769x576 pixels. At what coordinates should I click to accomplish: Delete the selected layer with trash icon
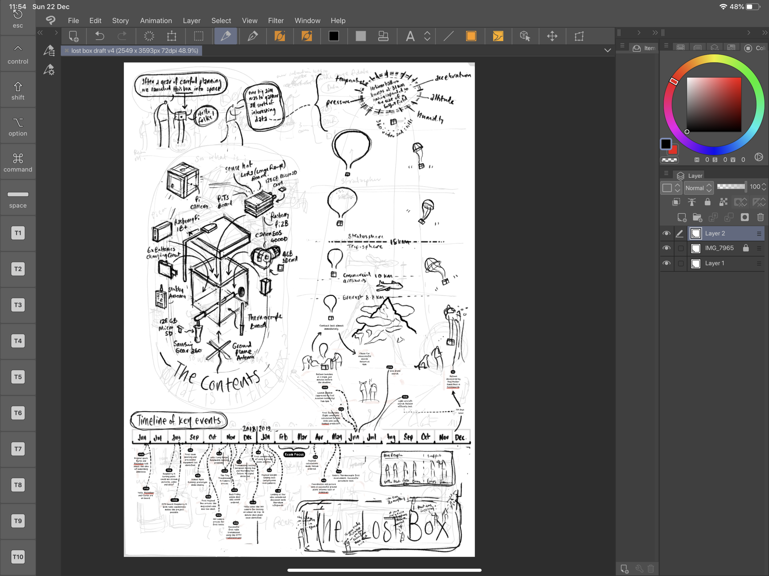(x=760, y=218)
